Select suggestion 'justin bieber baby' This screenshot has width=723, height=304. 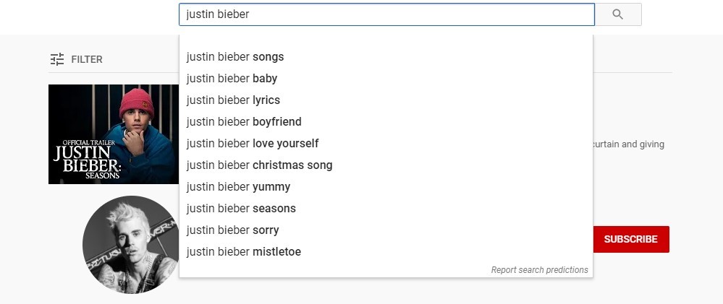point(386,79)
